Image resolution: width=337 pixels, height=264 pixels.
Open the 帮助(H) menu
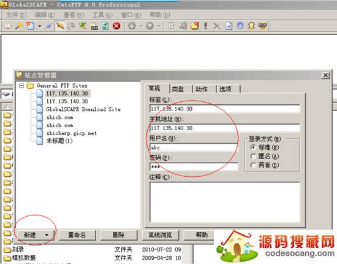tap(160, 15)
